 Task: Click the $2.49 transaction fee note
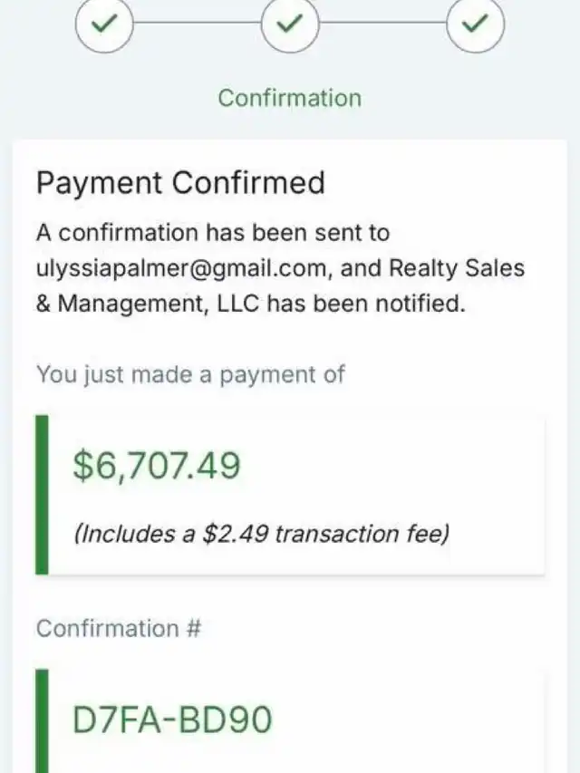click(261, 534)
